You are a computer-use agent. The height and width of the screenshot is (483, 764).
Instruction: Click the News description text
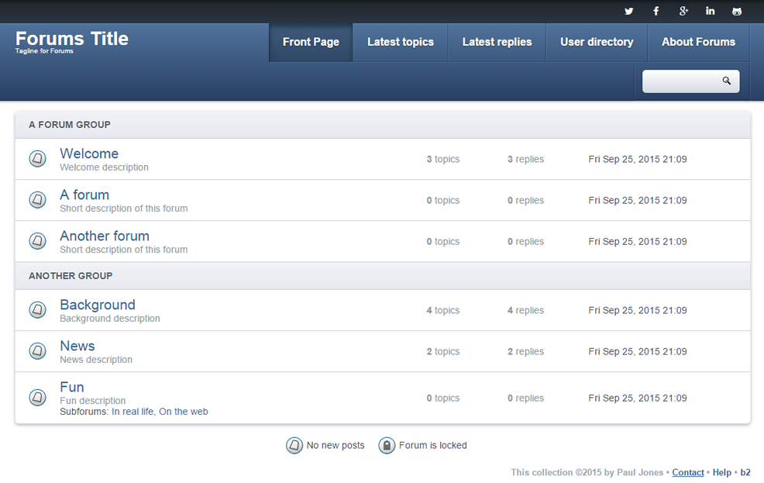(96, 360)
